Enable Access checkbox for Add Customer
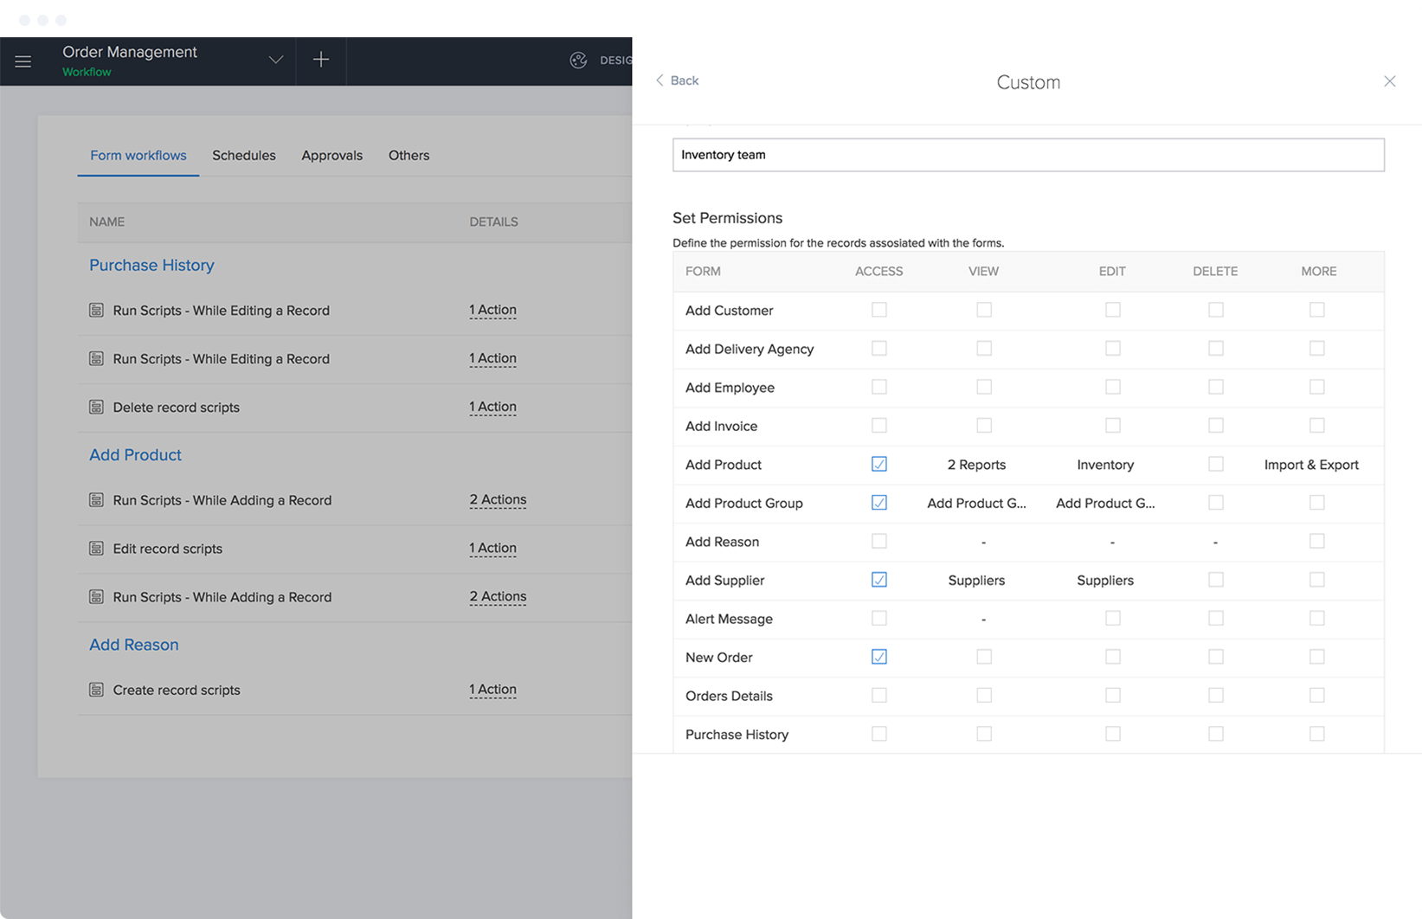Viewport: 1422px width, 919px height. click(878, 310)
